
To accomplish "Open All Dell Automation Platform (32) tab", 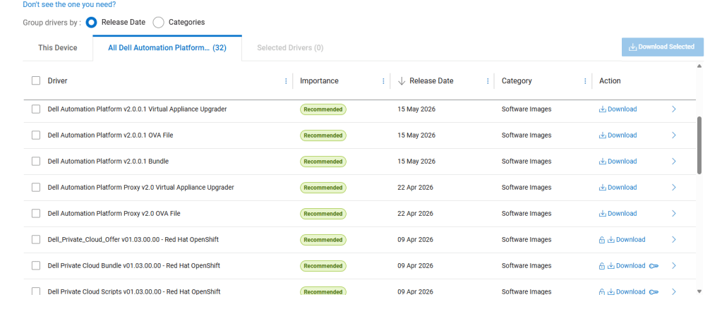I will tap(167, 48).
